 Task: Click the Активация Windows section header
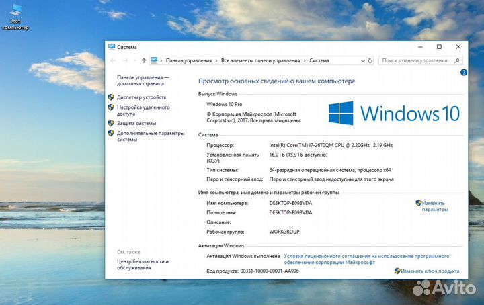221,245
